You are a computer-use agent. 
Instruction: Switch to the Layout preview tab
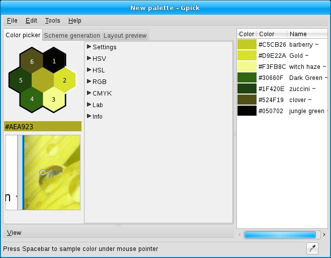tap(125, 35)
